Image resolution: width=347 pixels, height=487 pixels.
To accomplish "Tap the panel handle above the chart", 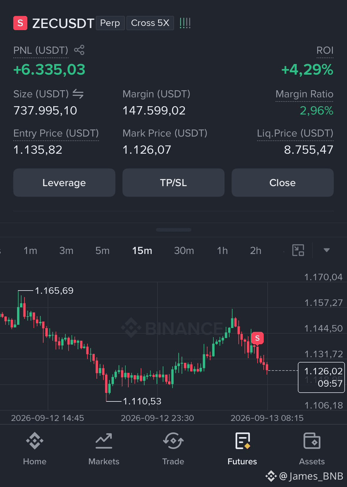I will point(173,230).
